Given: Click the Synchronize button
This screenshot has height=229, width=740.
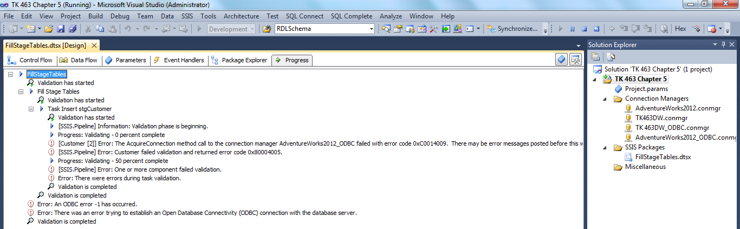Looking at the screenshot, I should tap(512, 29).
